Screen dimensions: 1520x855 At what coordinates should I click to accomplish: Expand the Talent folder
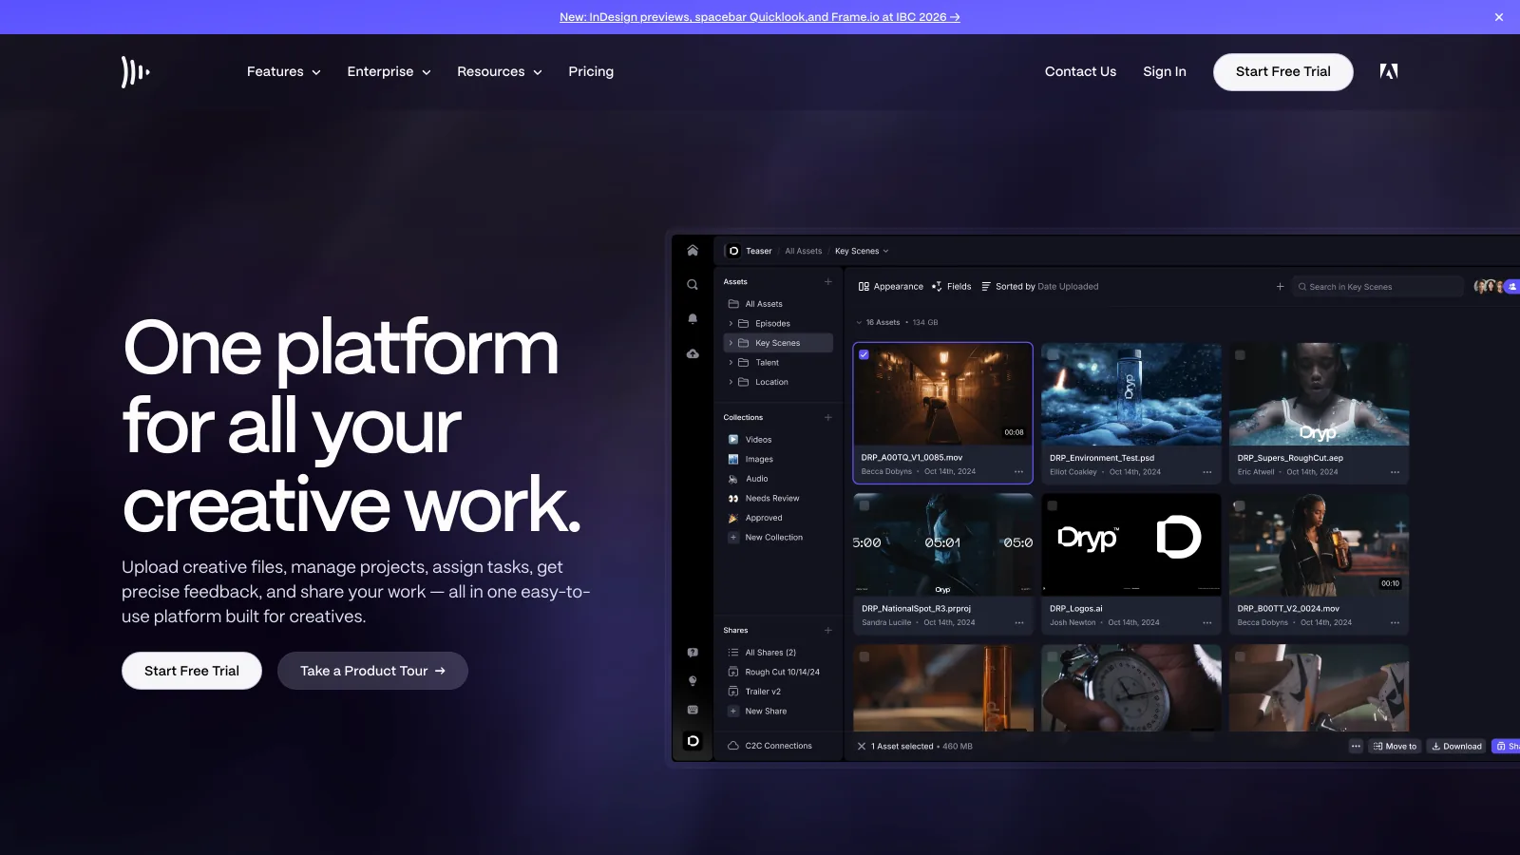pos(731,363)
